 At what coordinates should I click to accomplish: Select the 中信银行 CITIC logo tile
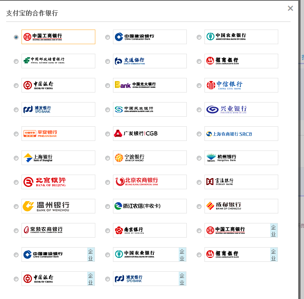pyautogui.click(x=241, y=85)
